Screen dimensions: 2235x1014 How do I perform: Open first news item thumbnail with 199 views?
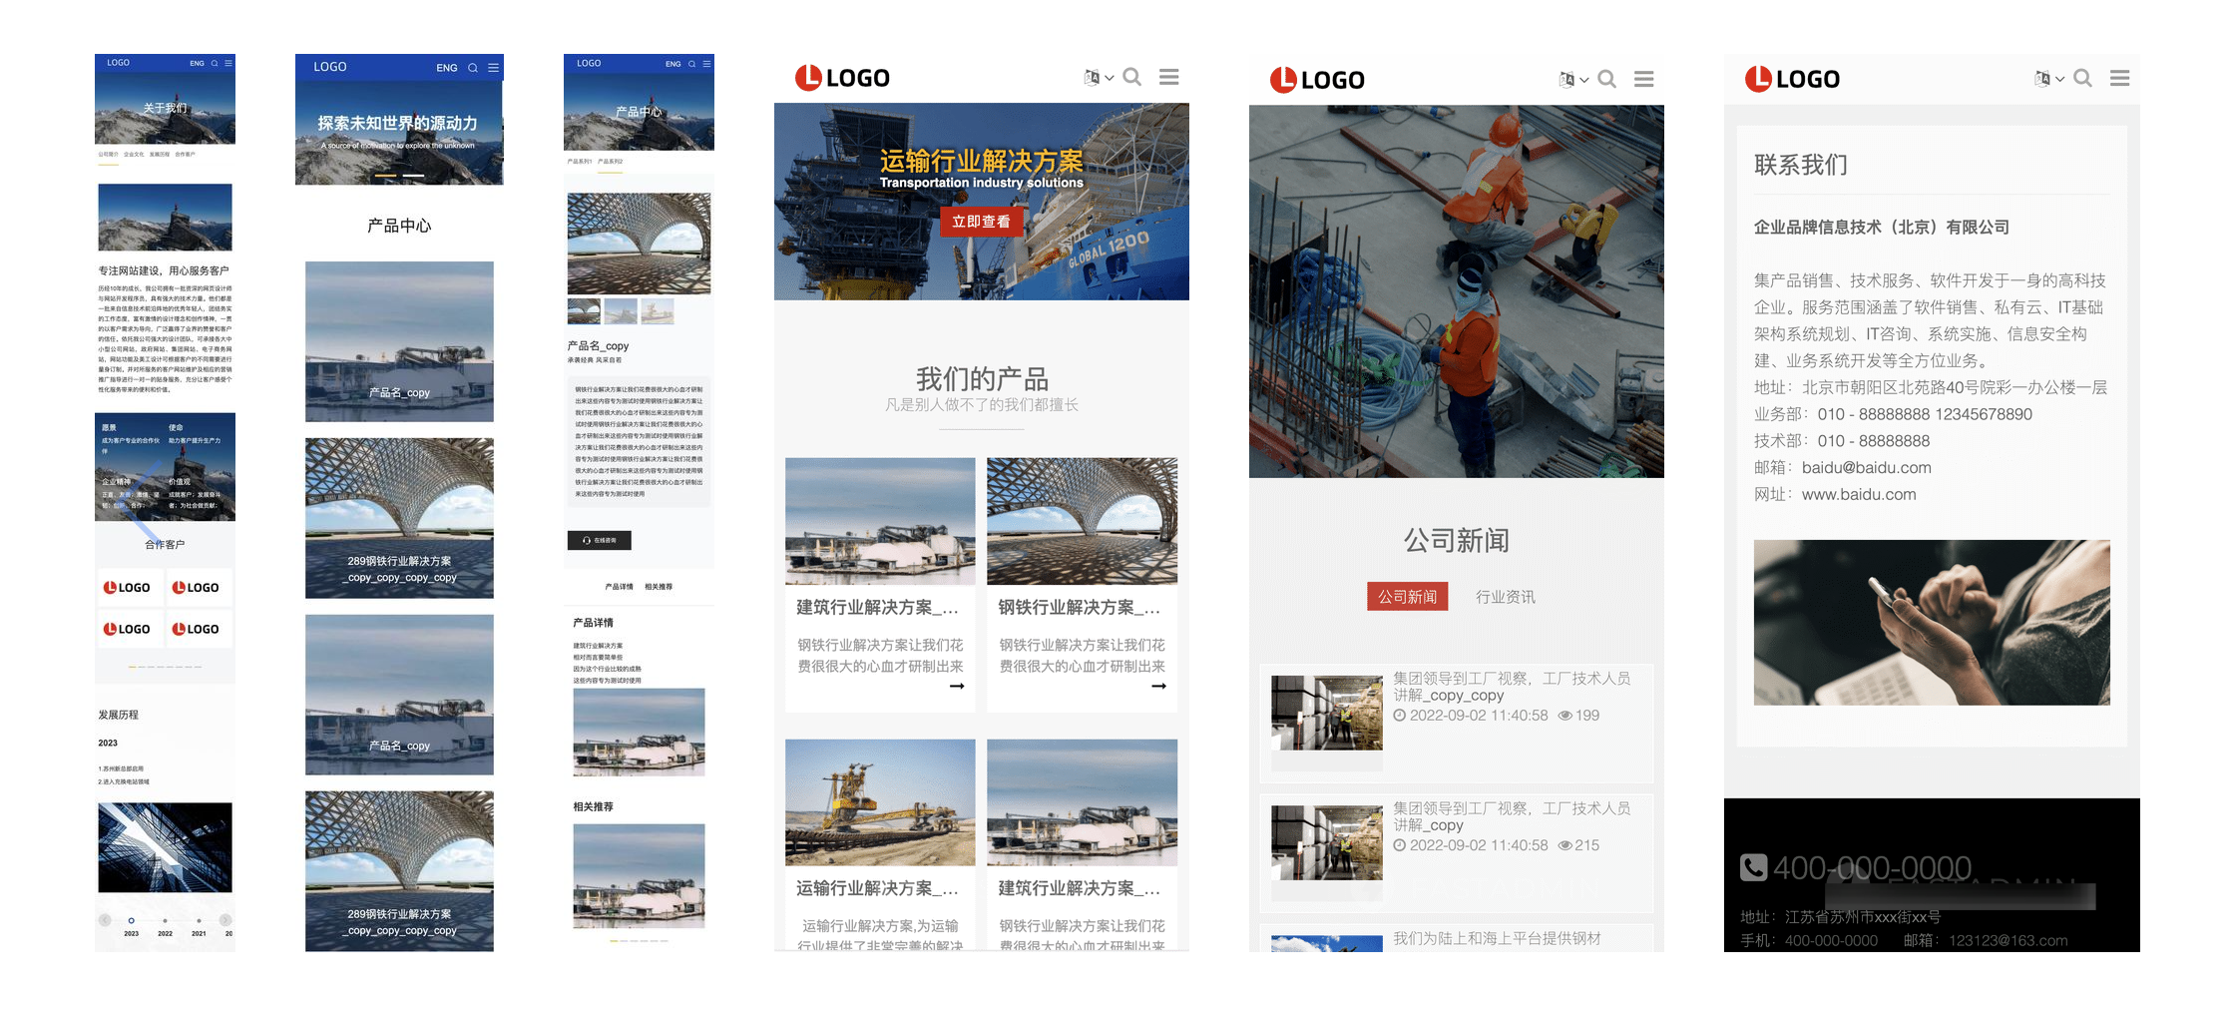coord(1326,713)
